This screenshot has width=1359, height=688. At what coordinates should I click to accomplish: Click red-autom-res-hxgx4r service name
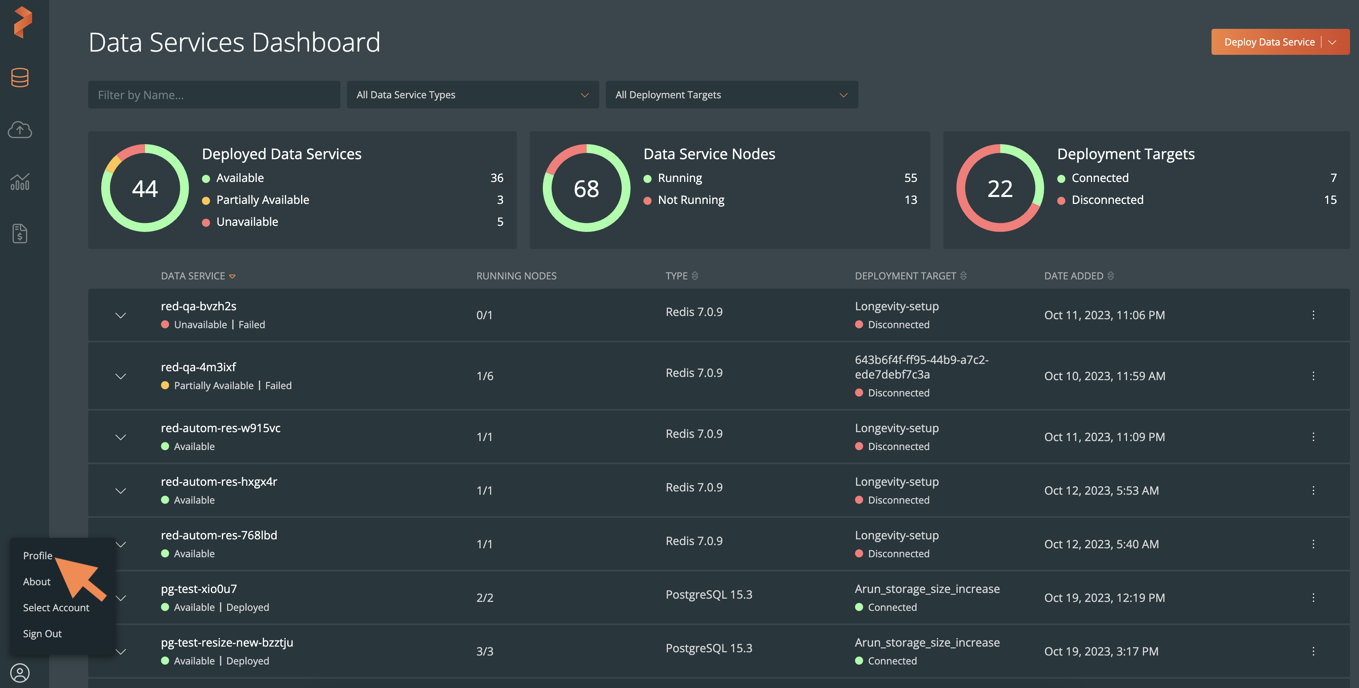[x=219, y=482]
